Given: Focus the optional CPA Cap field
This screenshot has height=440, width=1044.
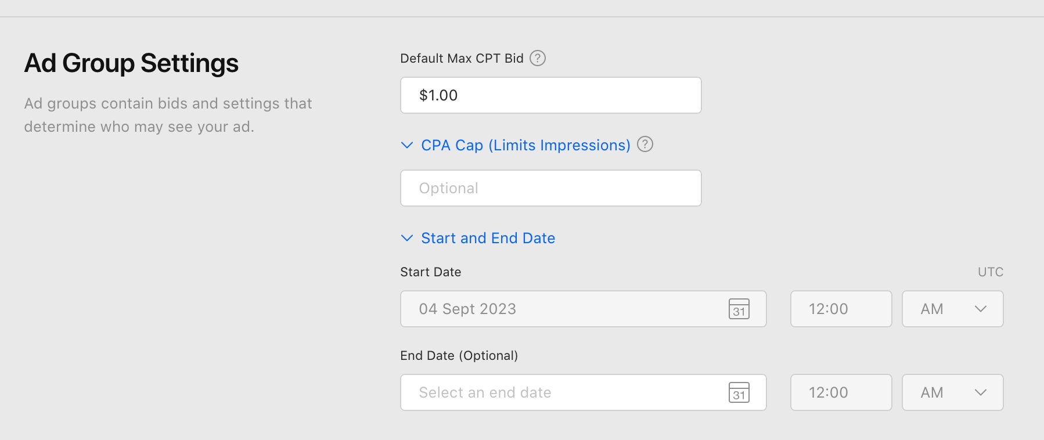Looking at the screenshot, I should 551,188.
